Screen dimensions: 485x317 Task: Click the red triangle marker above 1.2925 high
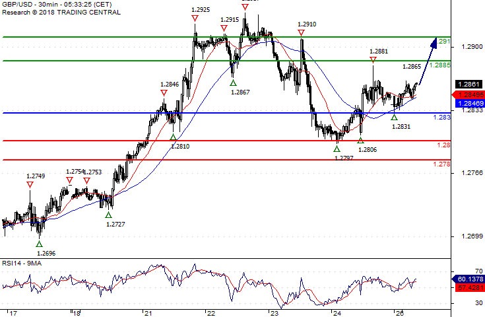click(x=195, y=18)
